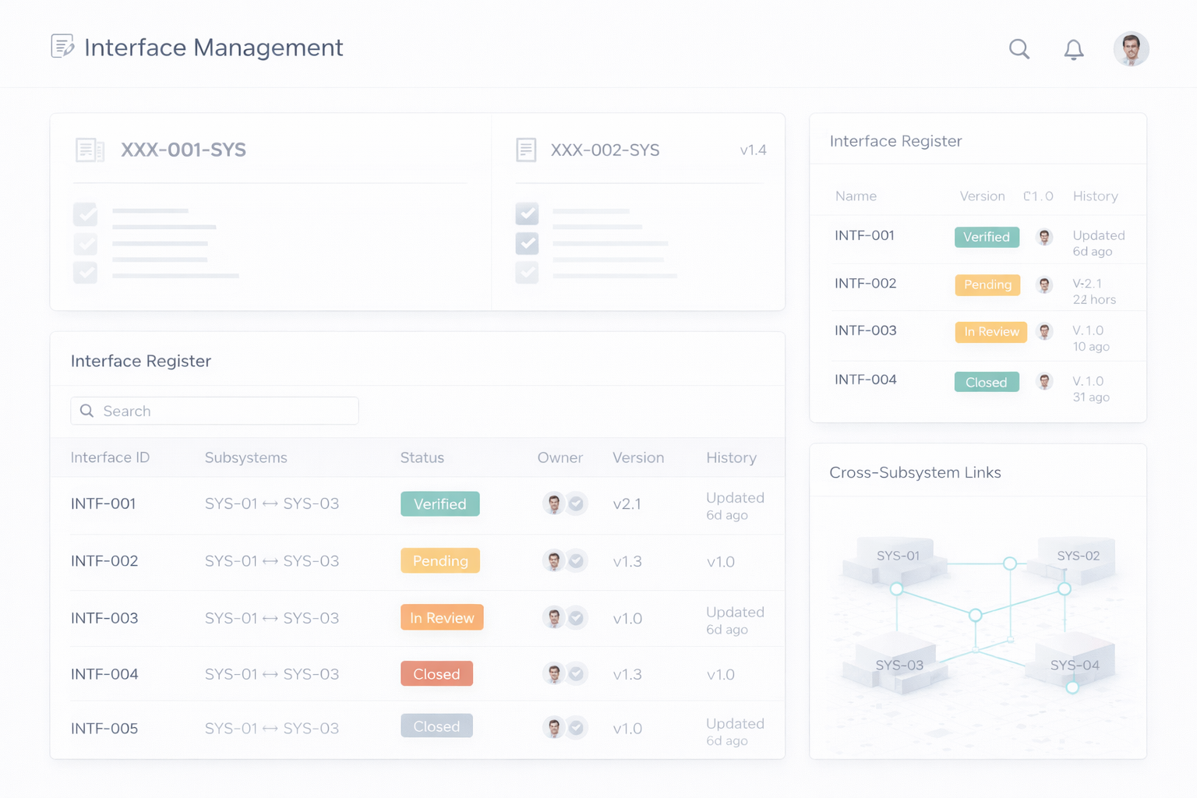Click the link node on SYS-04 block
1197x798 pixels.
point(1072,687)
